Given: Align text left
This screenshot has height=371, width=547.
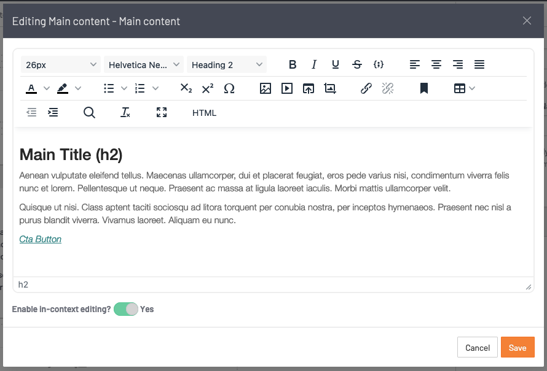Looking at the screenshot, I should tap(415, 64).
